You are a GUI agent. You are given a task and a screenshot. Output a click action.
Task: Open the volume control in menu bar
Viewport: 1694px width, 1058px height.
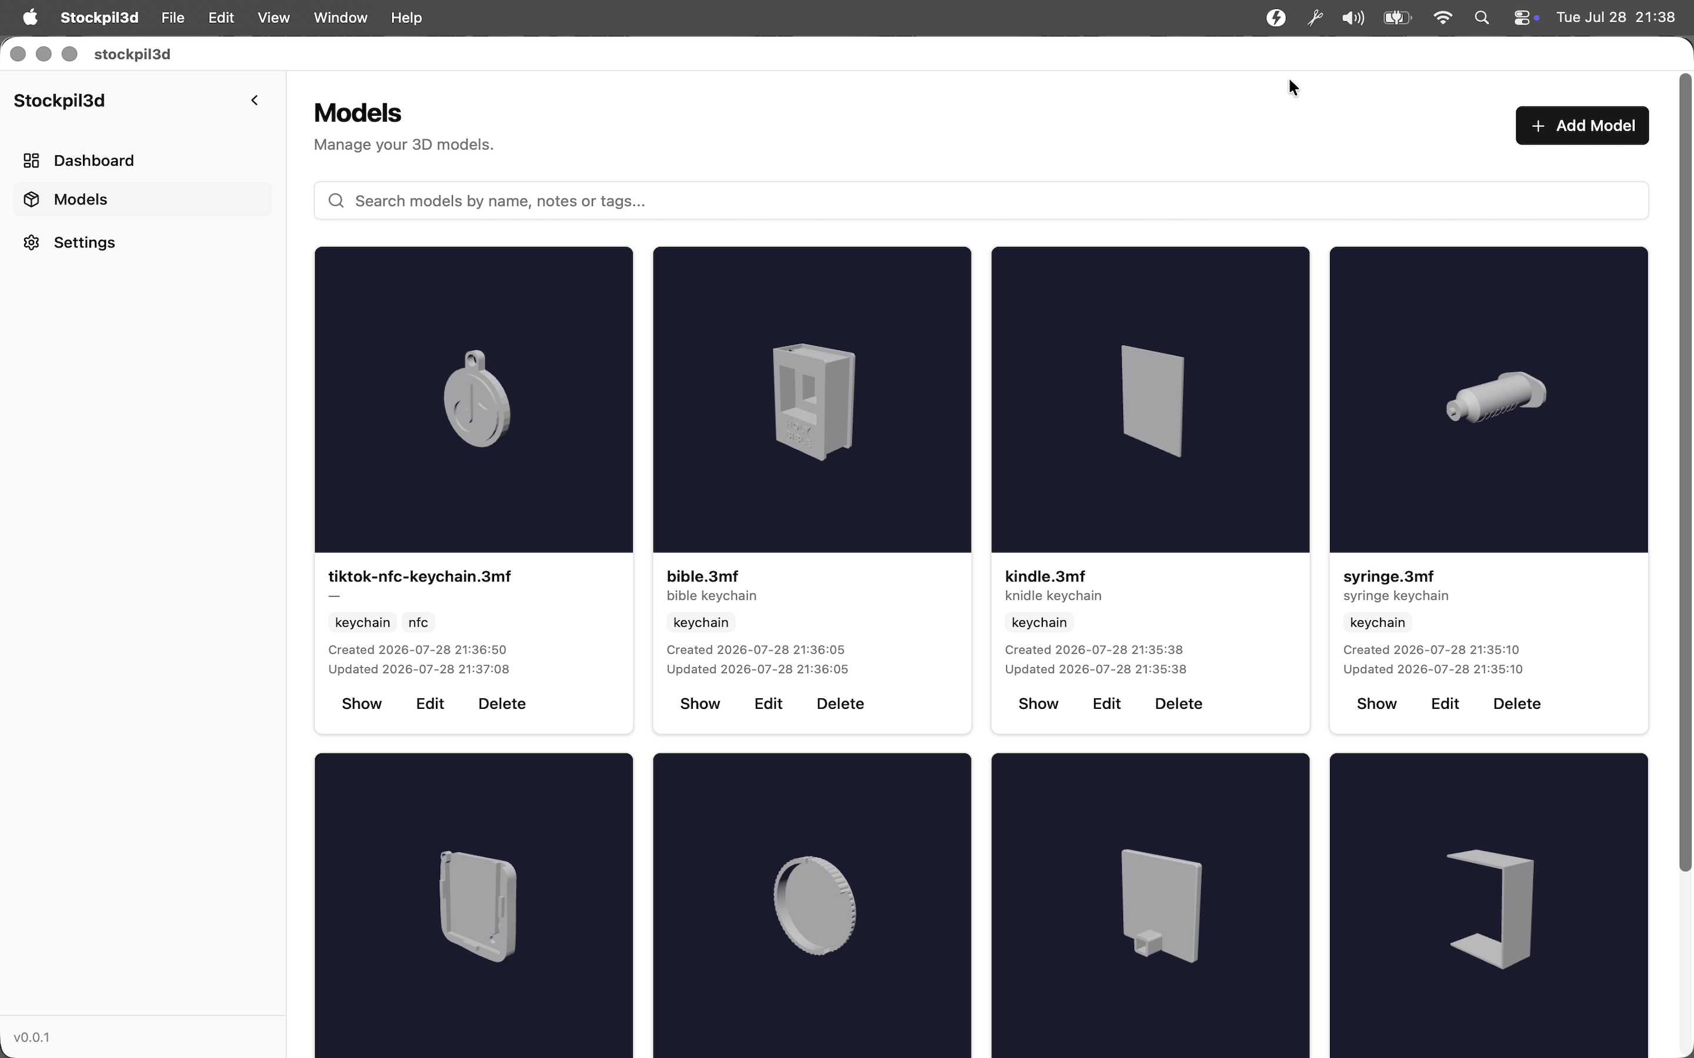1352,18
